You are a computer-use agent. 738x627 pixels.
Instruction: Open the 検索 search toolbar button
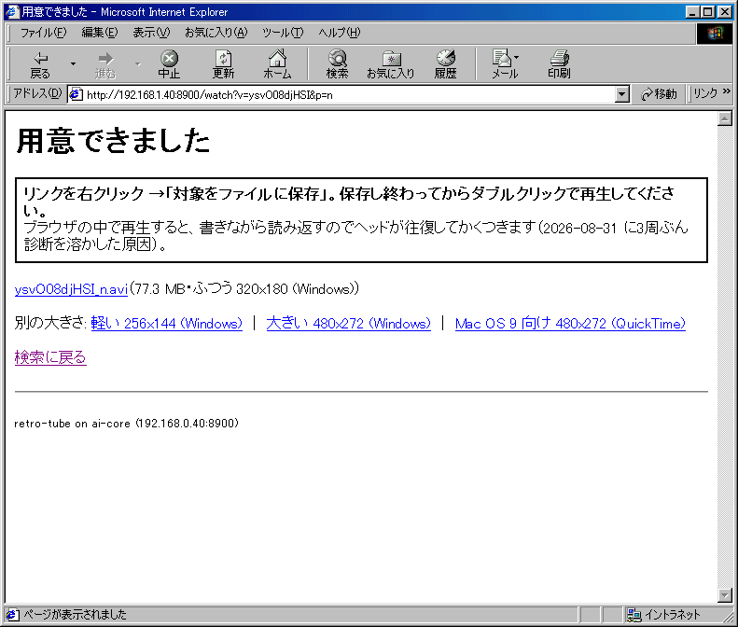click(x=337, y=64)
